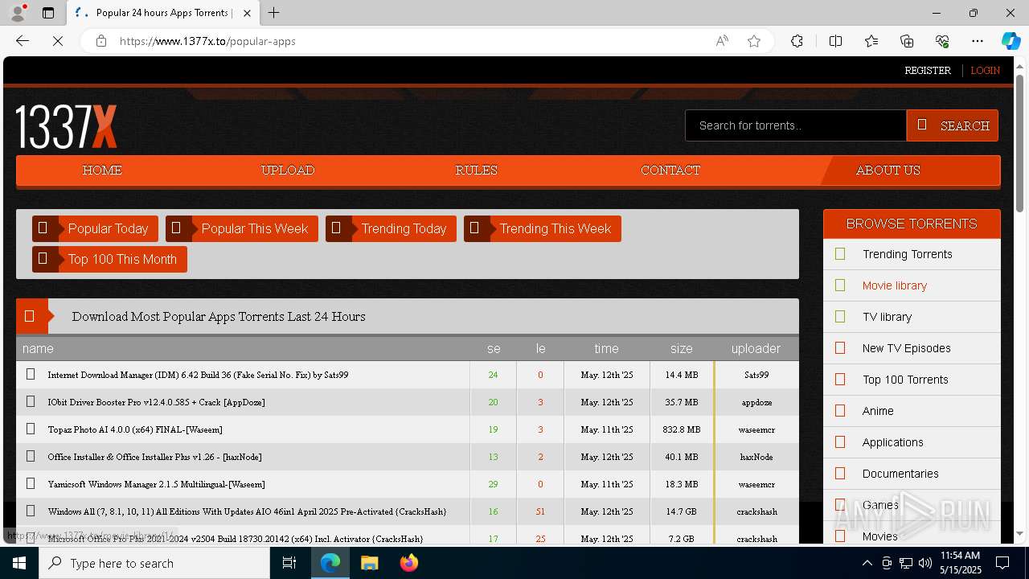Toggle split screen view icon
This screenshot has height=579, width=1029.
(835, 41)
